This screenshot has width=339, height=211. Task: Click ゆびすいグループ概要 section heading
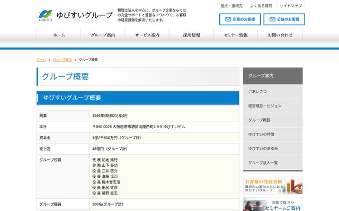[72, 98]
